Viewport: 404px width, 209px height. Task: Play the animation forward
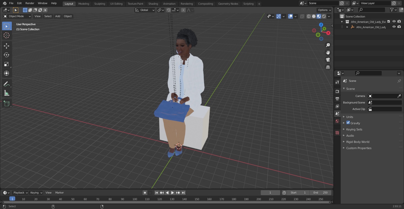pos(173,193)
